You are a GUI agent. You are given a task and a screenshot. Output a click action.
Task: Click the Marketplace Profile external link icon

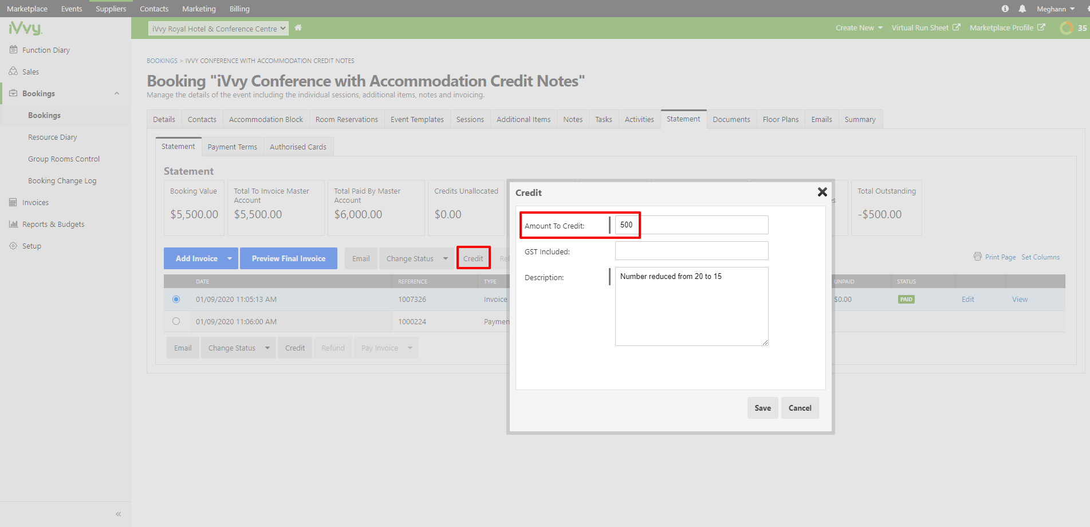coord(1041,27)
